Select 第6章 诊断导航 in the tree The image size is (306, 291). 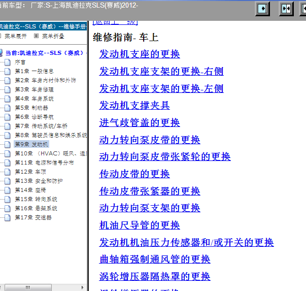34,117
